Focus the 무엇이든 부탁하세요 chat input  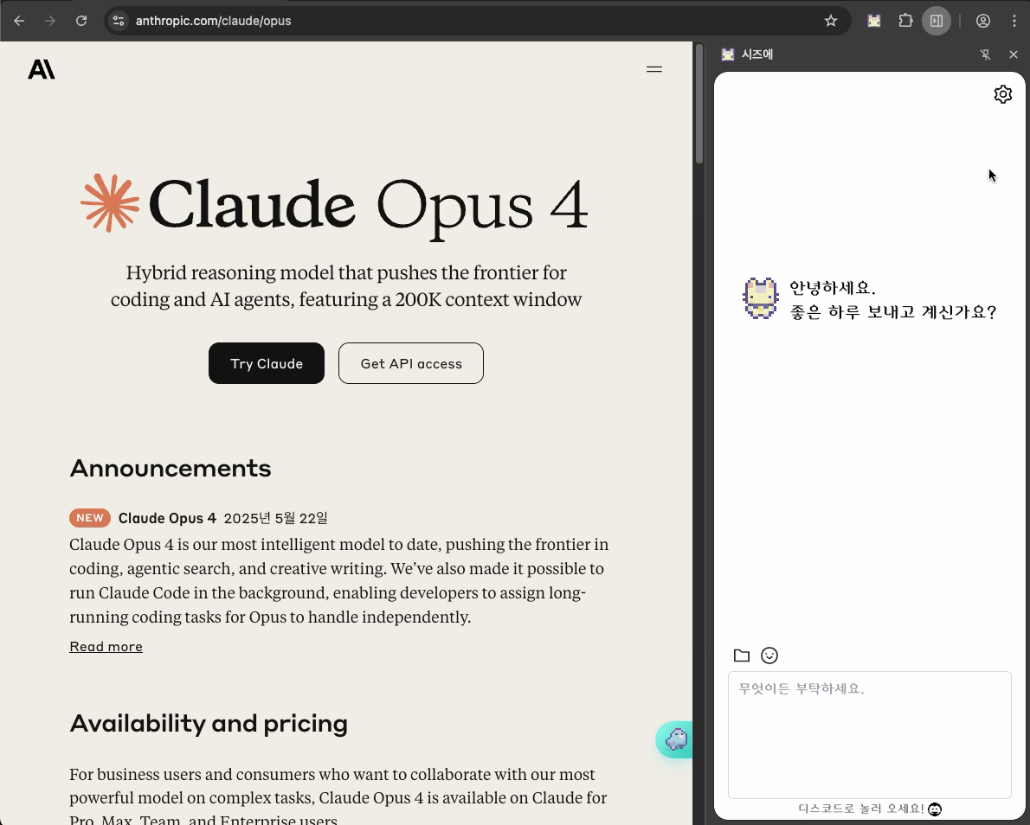(x=870, y=734)
